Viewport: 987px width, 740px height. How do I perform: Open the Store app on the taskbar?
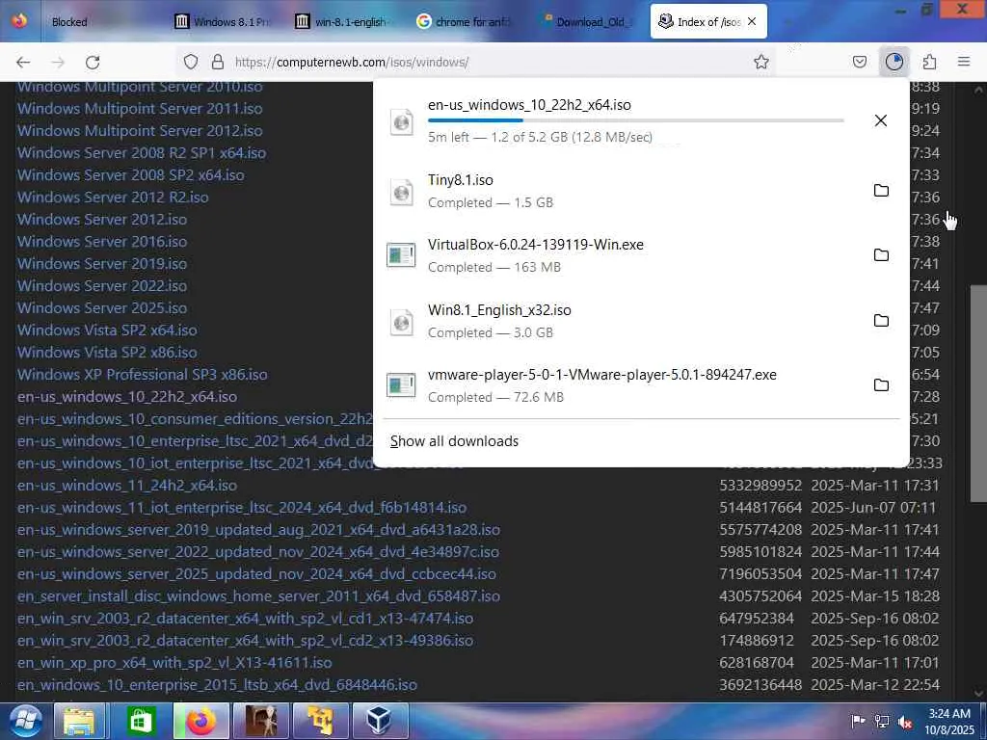click(140, 721)
